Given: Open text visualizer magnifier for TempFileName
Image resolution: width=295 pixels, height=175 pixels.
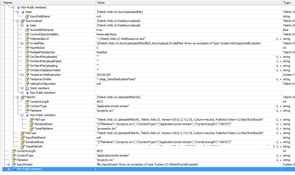Looking at the screenshot, I should point(277,129).
